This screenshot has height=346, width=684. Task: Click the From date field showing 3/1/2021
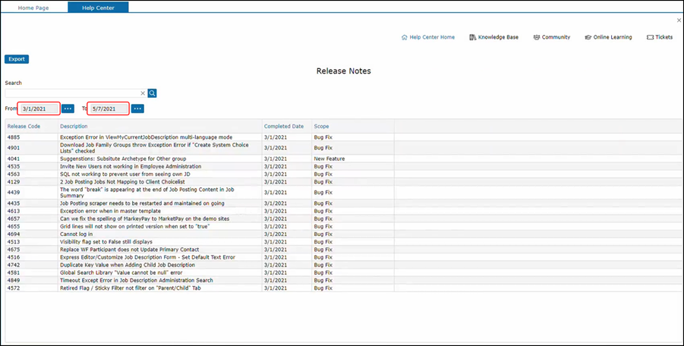(39, 109)
